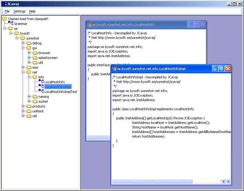Click the LocalHostInfo class icon in tree
Viewport: 244px width, 191px height.
[41, 81]
